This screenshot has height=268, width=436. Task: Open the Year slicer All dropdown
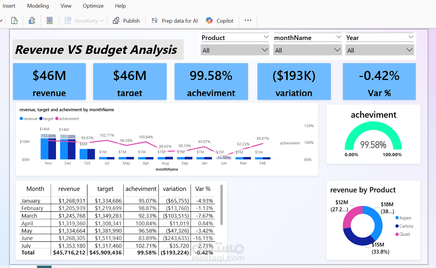[x=380, y=50]
